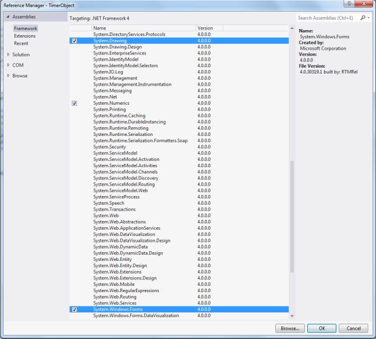376x339 pixels.
Task: Uncheck the System.Numerics checkbox
Action: [75, 104]
